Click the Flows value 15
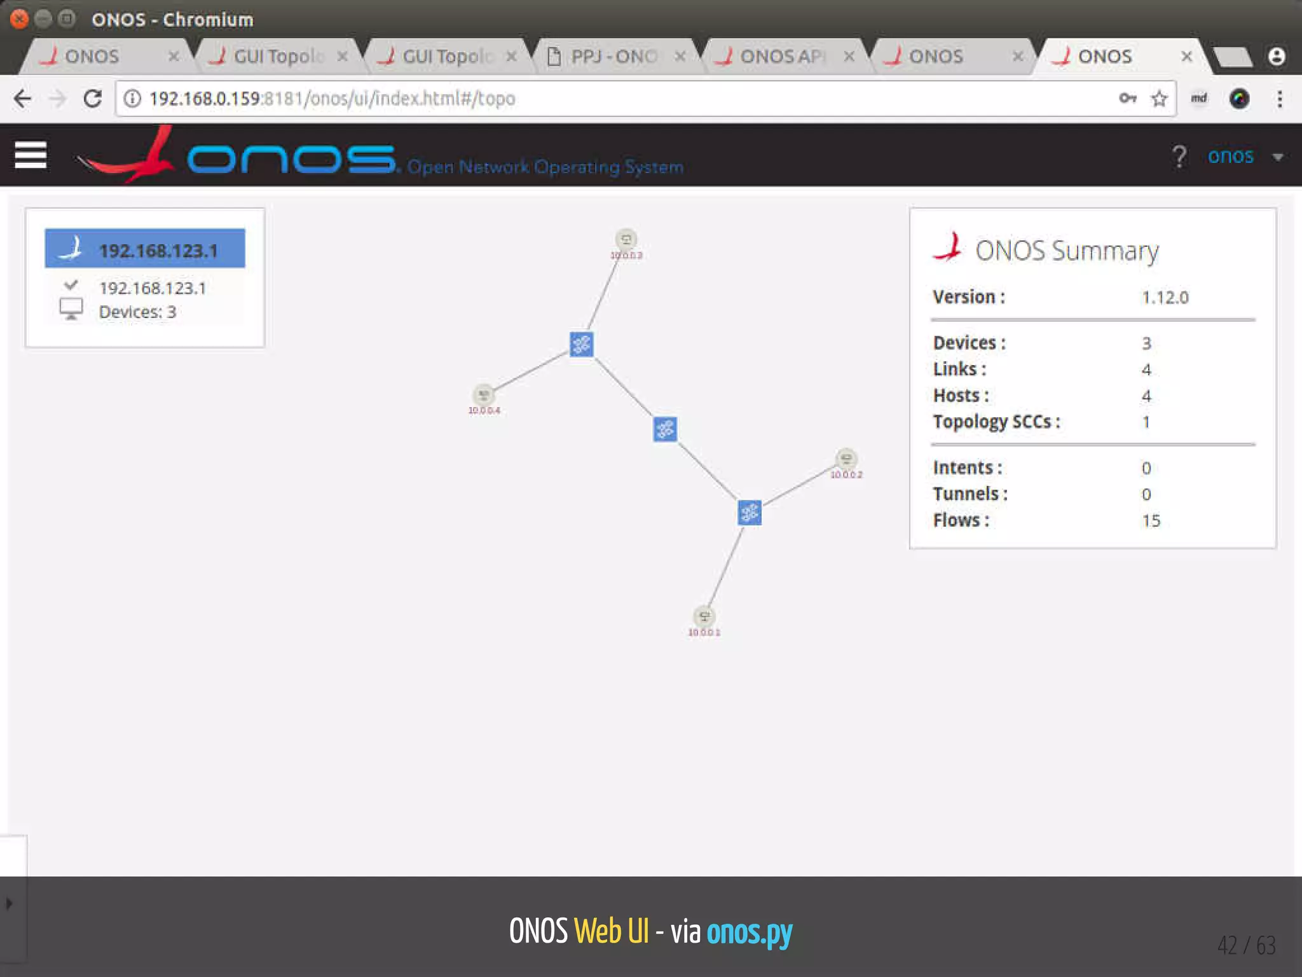 point(1151,520)
